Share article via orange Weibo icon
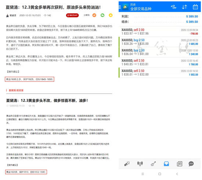The image size is (202, 180). 94,15
